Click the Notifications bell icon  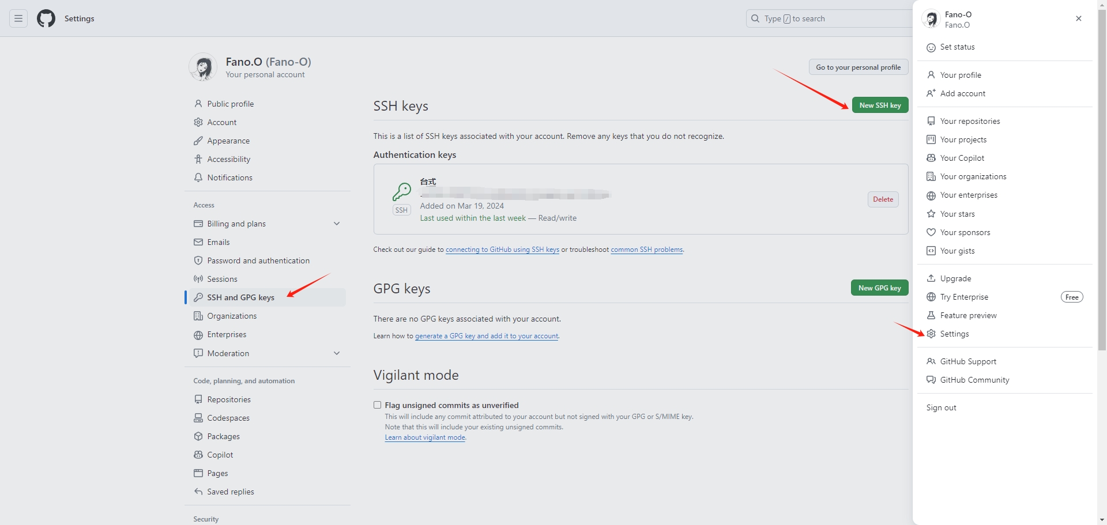(x=198, y=177)
